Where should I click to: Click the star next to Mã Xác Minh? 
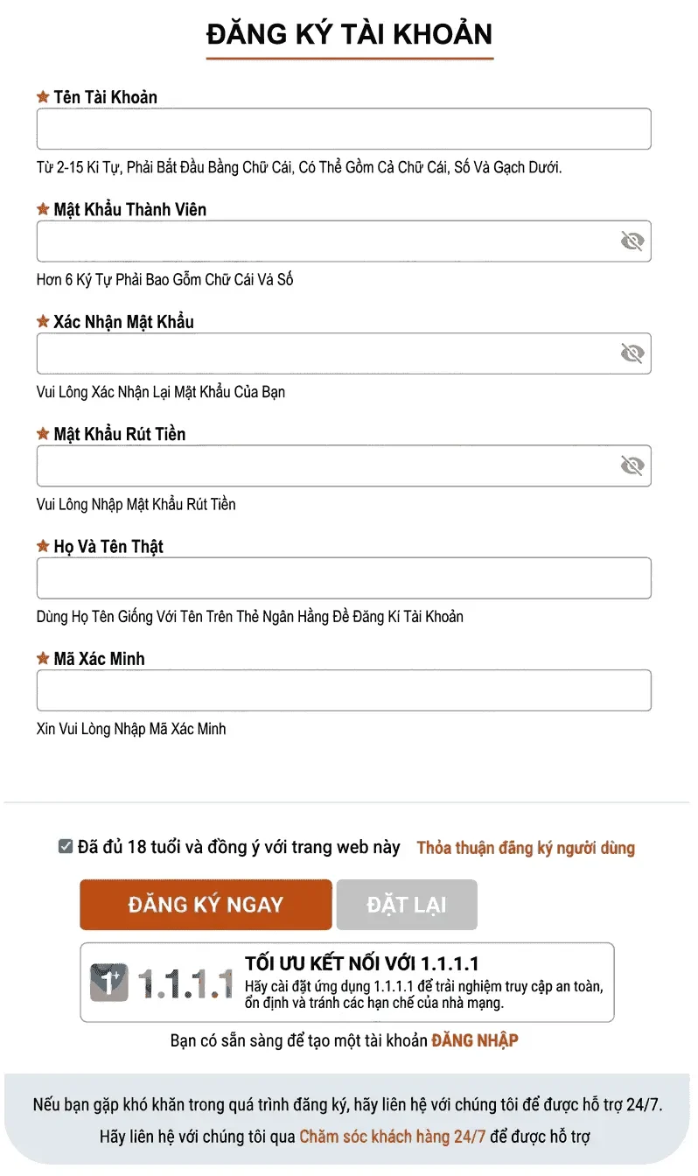pos(43,659)
